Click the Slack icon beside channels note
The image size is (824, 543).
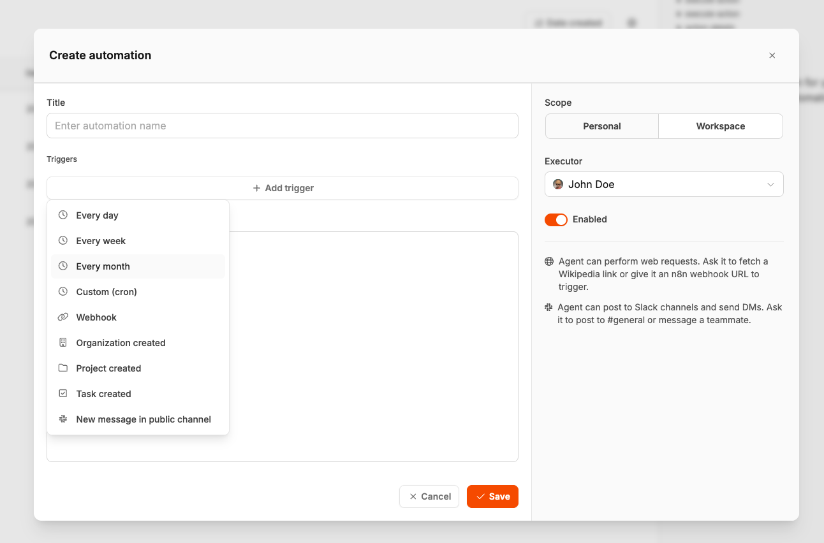[x=548, y=307]
